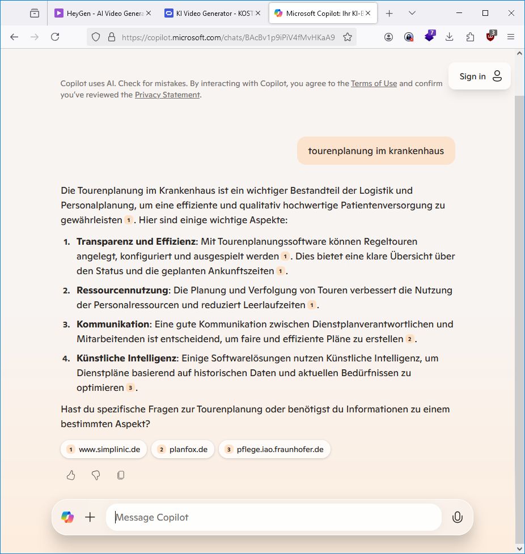Open the Firefox account icon
Screen dimensions: 525x554
point(388,37)
